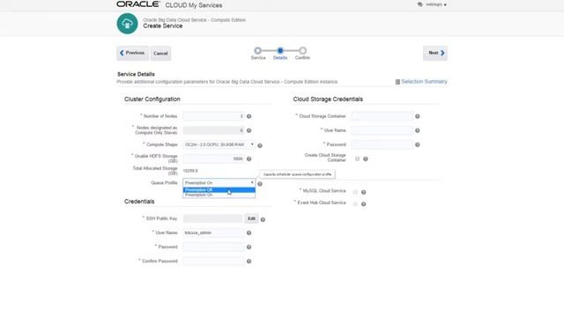Screen dimensions: 564x317
Task: Go back with the Previous button
Action: click(x=132, y=53)
